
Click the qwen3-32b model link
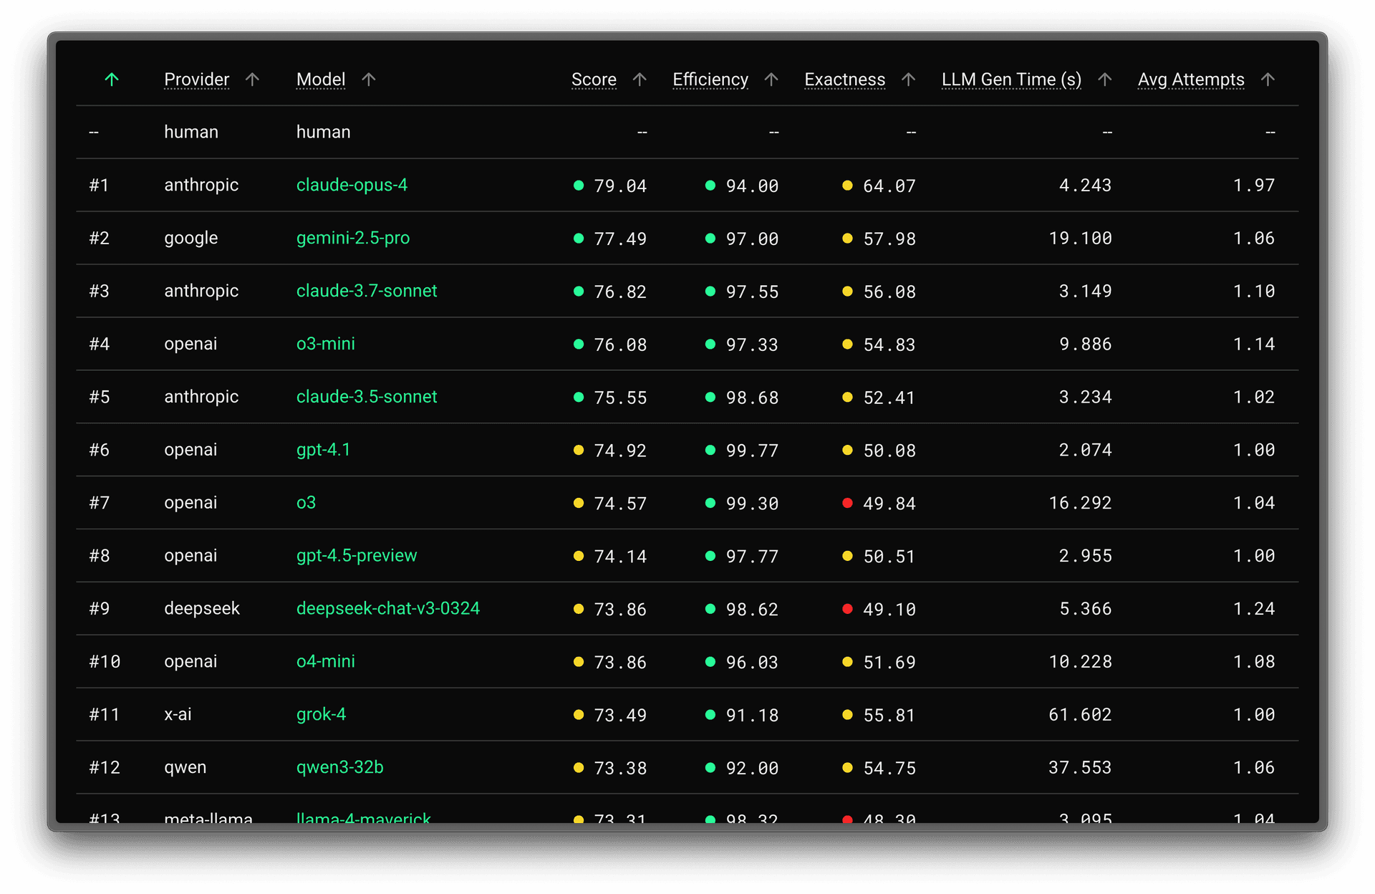point(339,767)
